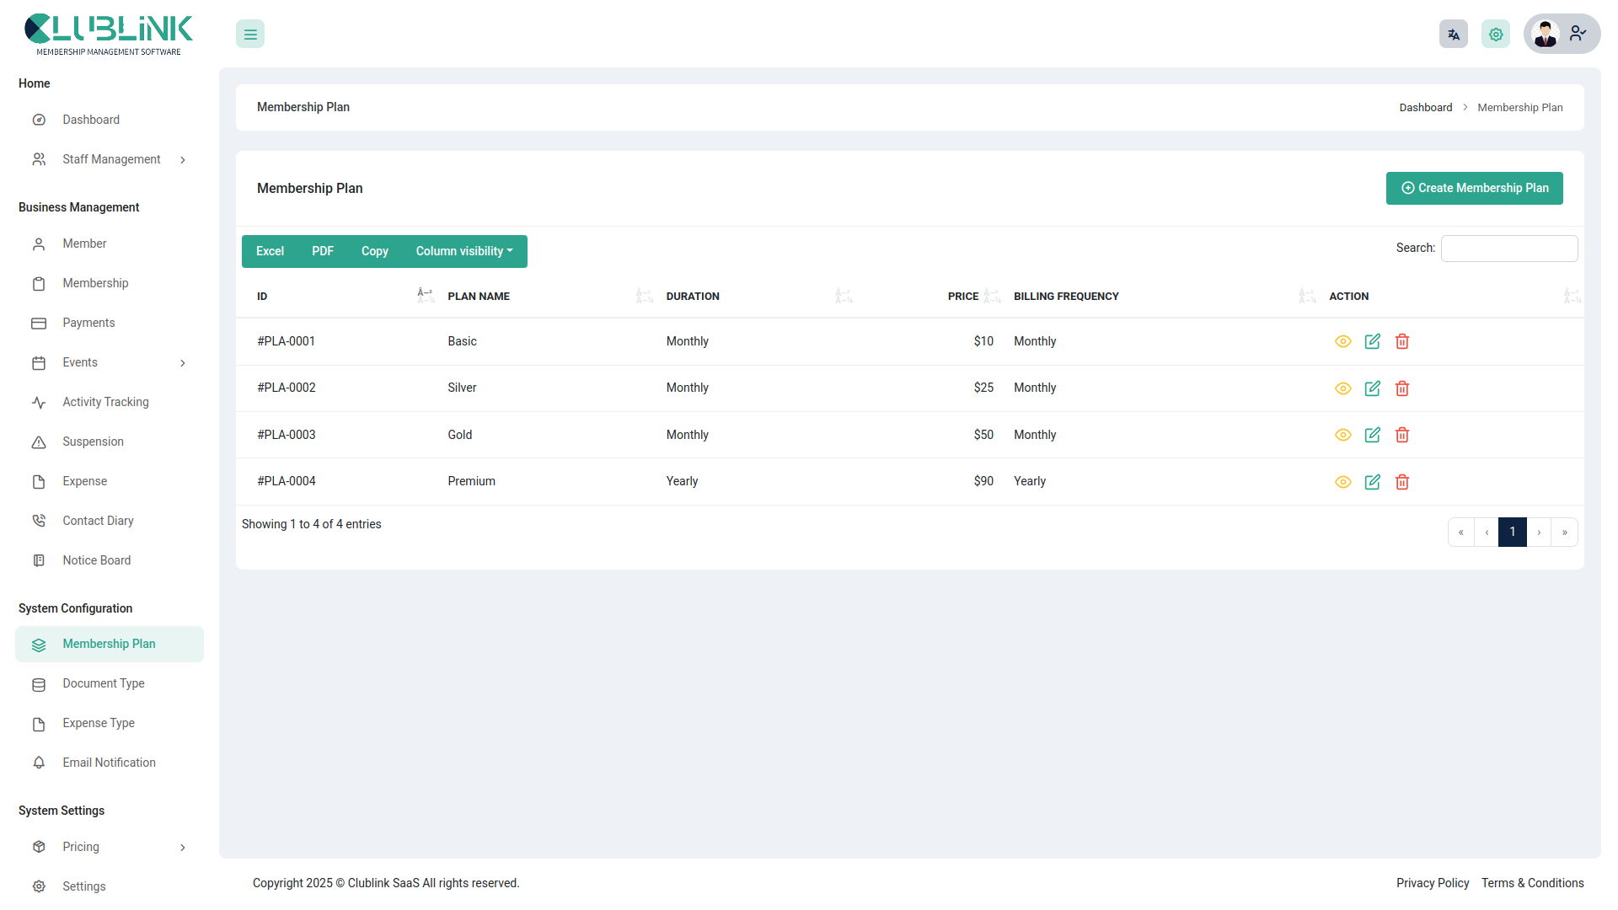View details of the Basic plan
1618x910 pixels.
coord(1343,341)
